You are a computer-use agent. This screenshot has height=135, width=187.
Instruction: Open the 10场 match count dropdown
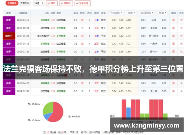click(x=39, y=3)
